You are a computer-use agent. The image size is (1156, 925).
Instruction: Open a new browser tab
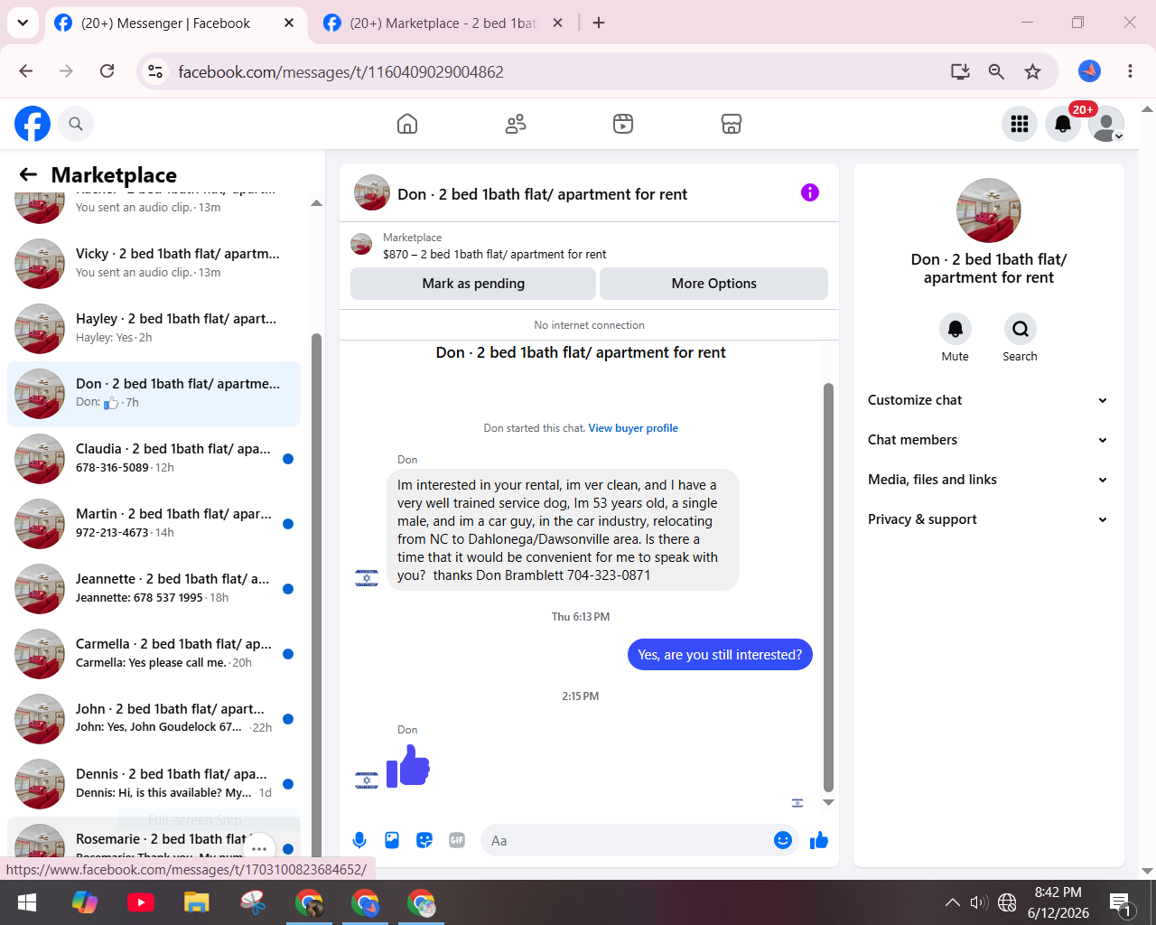[599, 23]
